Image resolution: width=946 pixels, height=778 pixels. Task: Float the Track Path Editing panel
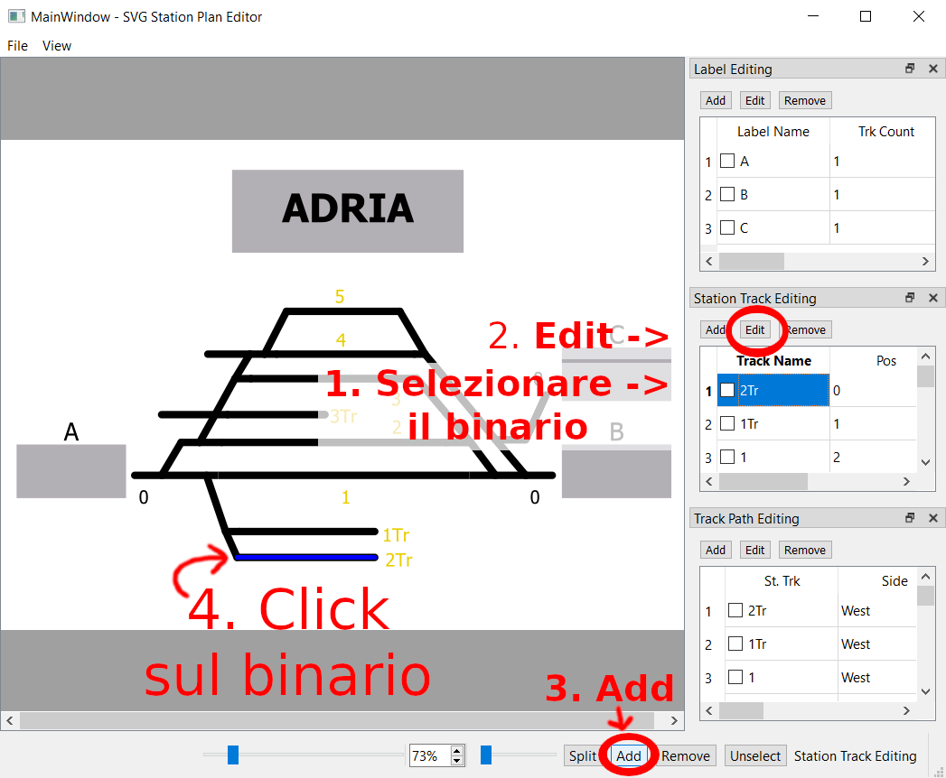[911, 518]
